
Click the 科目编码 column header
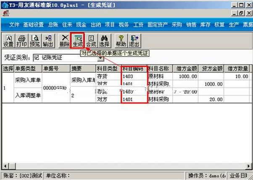click(x=134, y=68)
